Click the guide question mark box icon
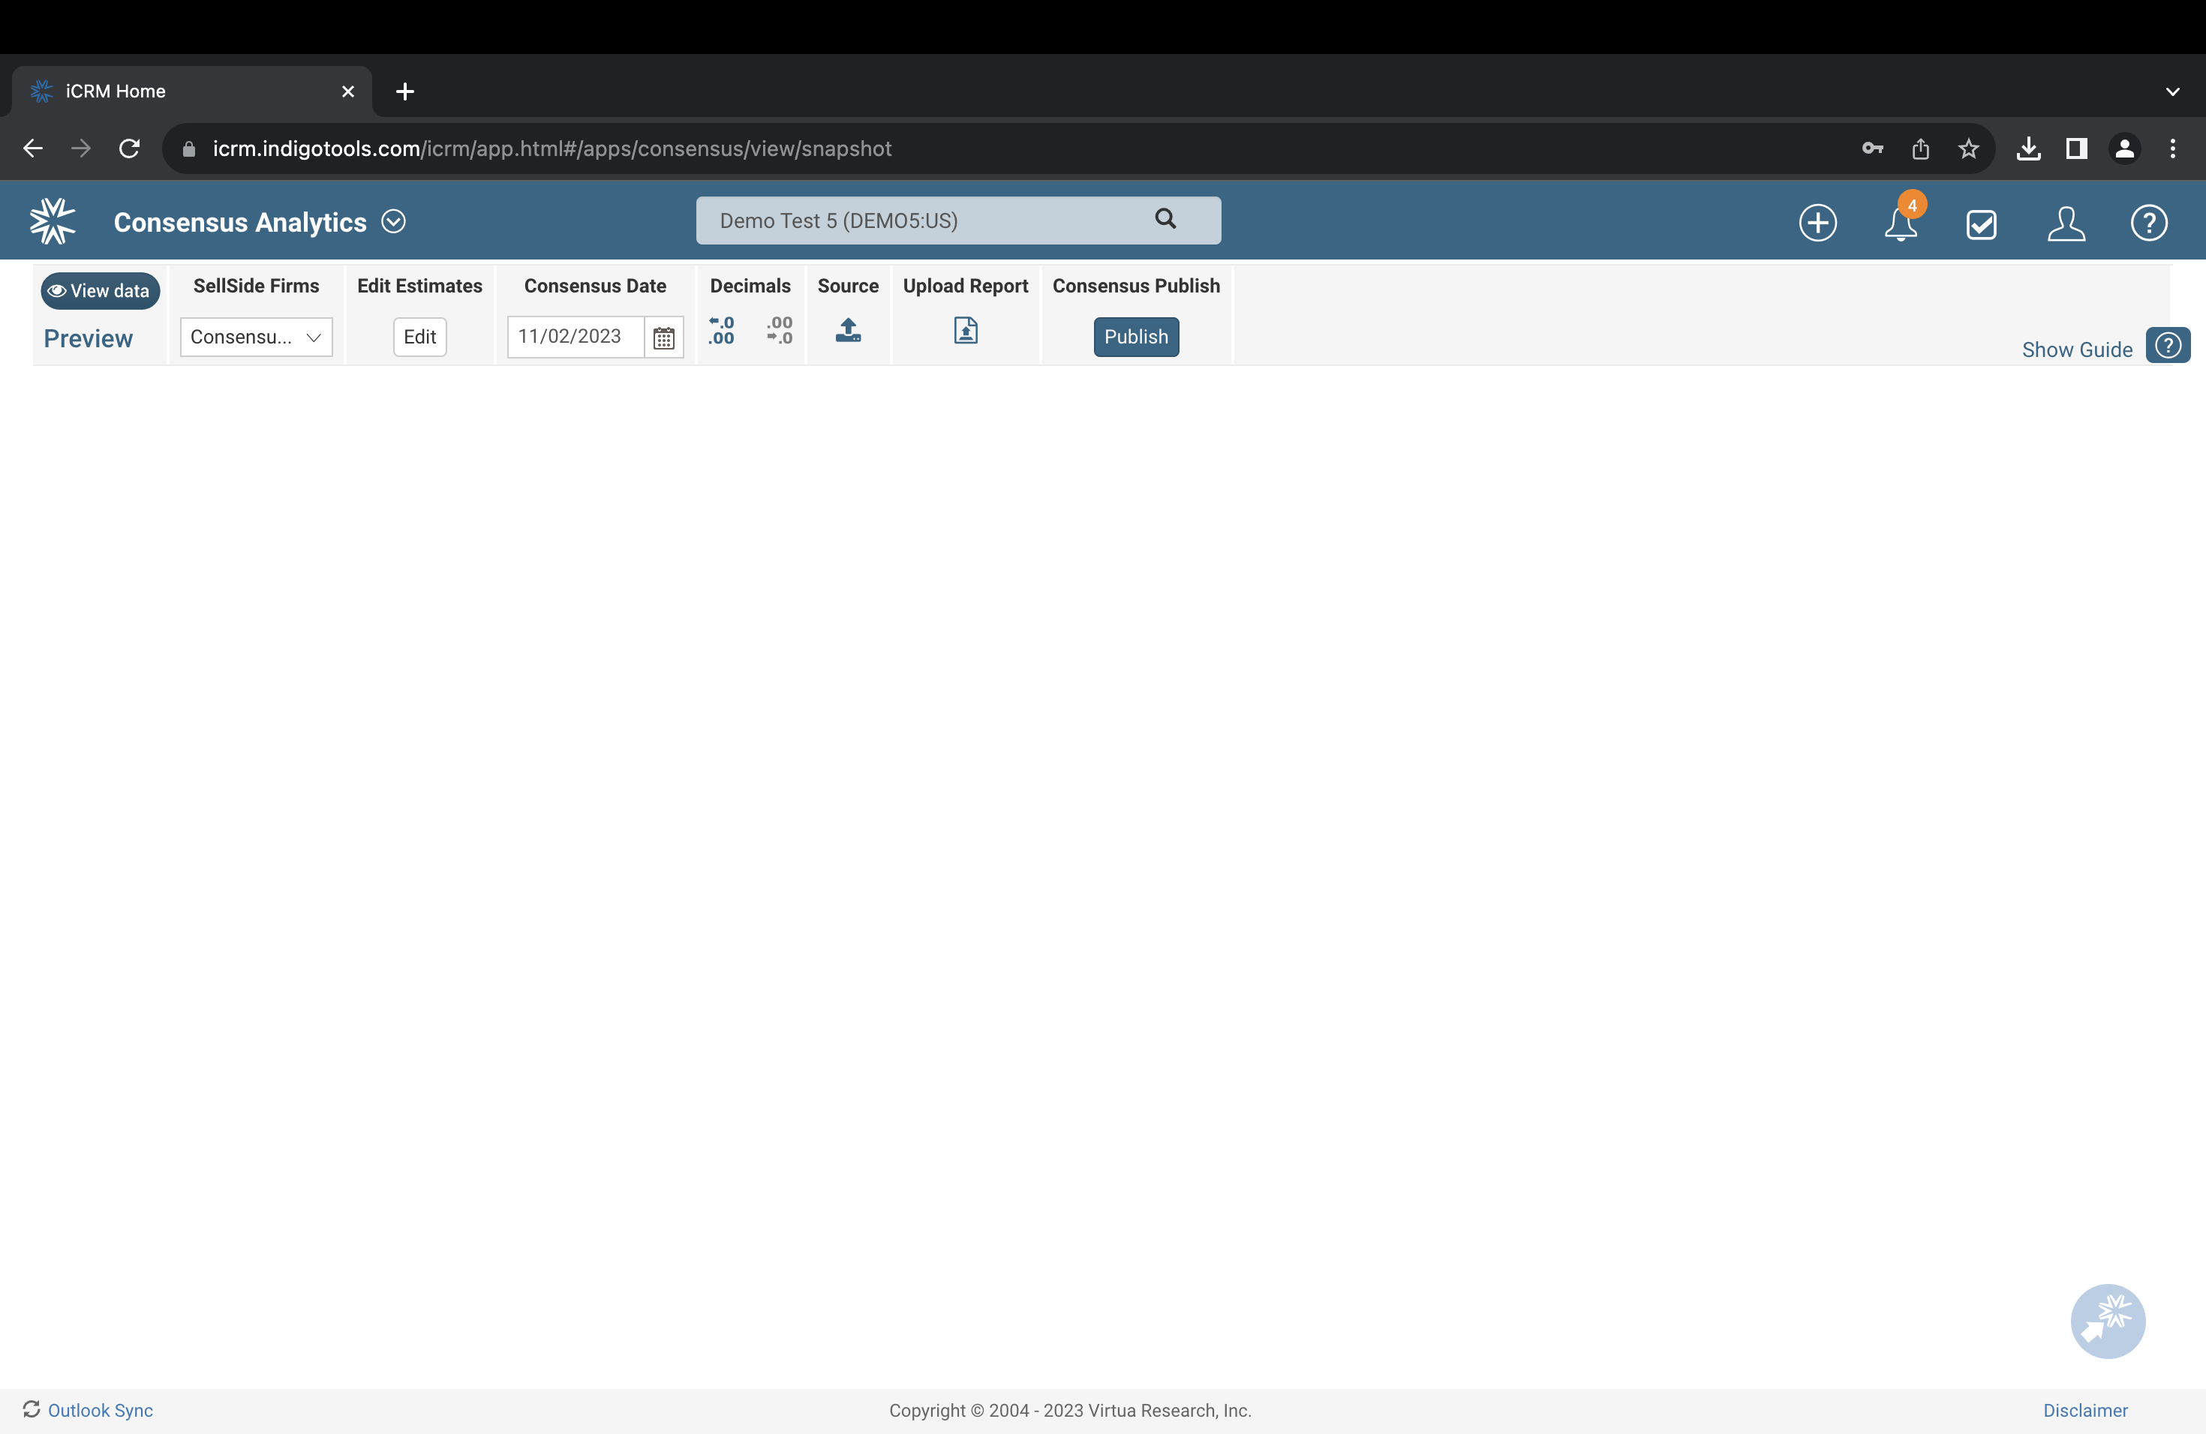2206x1434 pixels. click(x=2168, y=346)
